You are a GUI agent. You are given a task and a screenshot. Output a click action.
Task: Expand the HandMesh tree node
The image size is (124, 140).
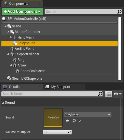11,37
